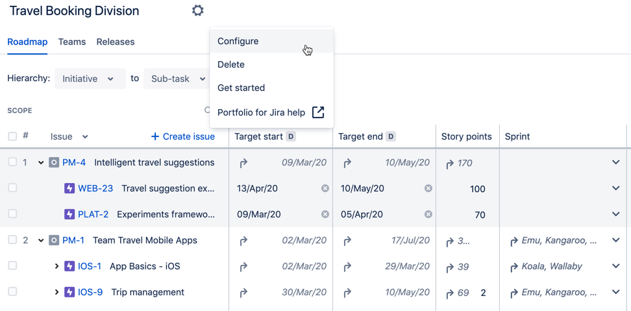Open issue link IOS-9

90,292
